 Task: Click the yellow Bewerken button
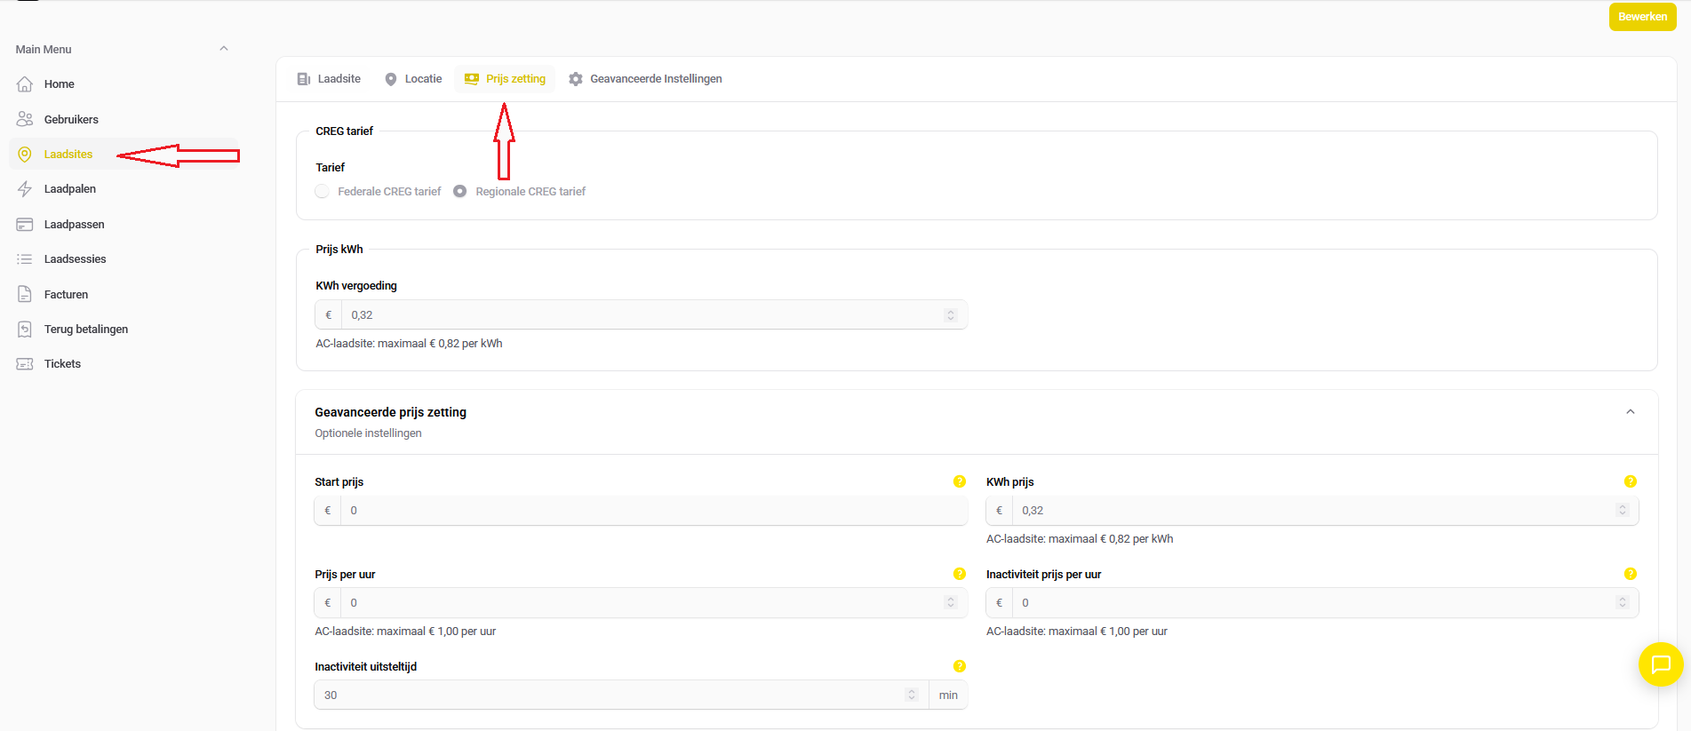1642,17
